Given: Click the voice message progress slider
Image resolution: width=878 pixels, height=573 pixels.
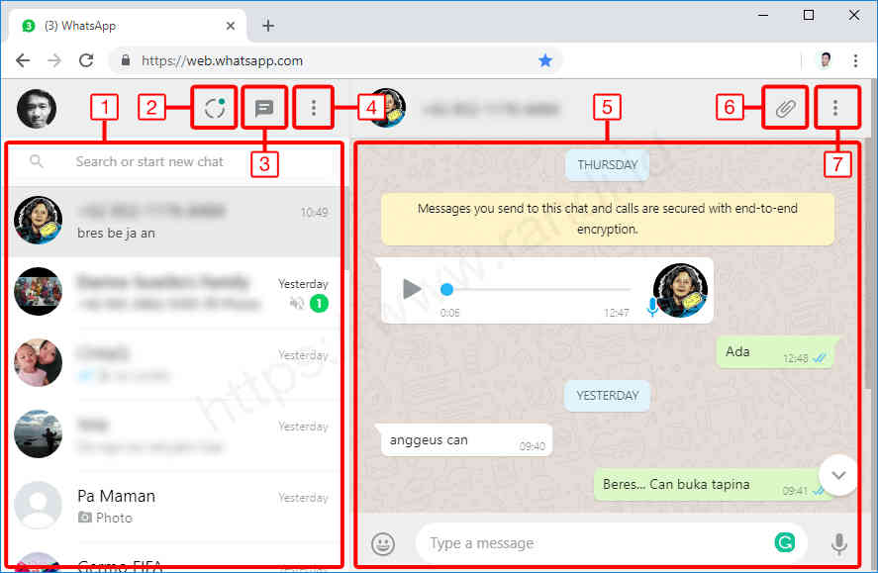Looking at the screenshot, I should pyautogui.click(x=537, y=289).
